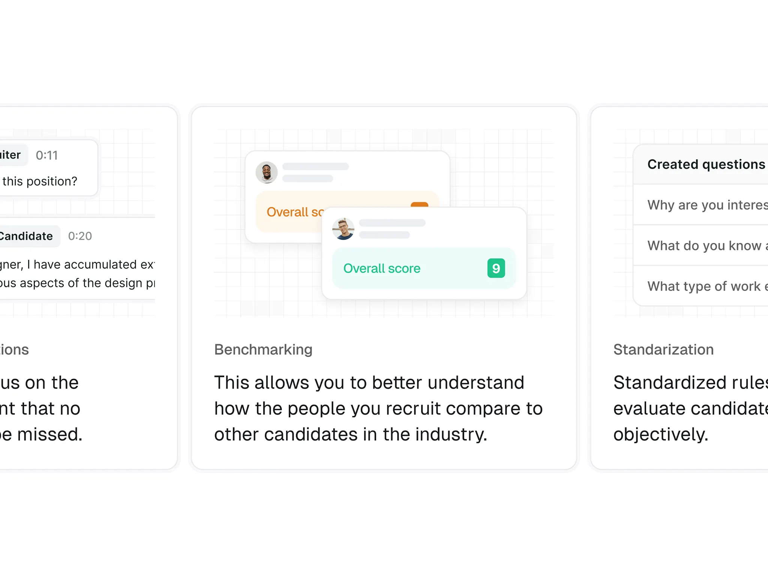Click the Benchmarking description paragraph
The image size is (768, 576).
pos(378,408)
